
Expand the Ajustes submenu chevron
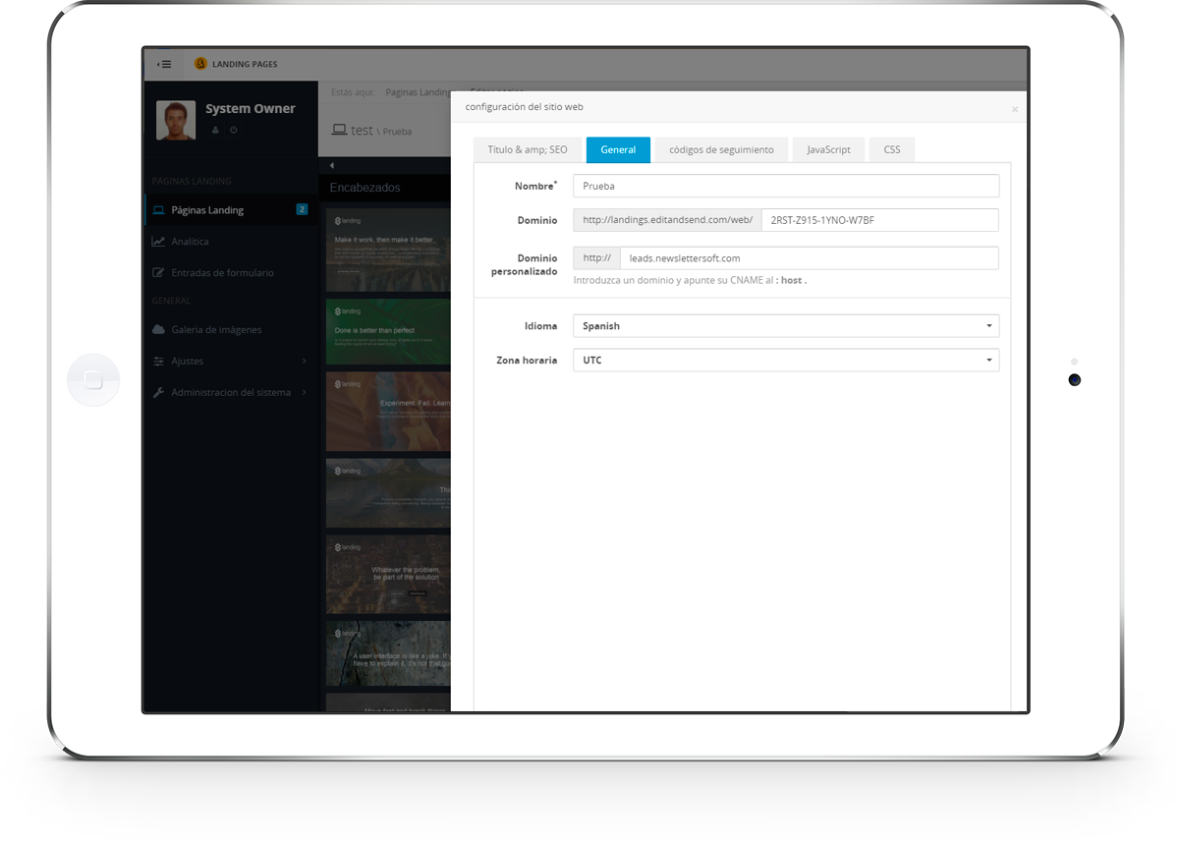[x=304, y=362]
